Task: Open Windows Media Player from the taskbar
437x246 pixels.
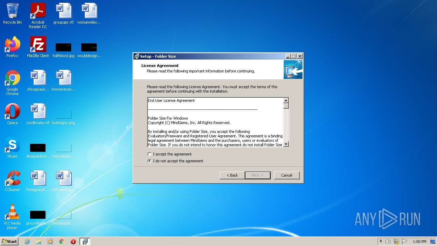Action: 50,242
